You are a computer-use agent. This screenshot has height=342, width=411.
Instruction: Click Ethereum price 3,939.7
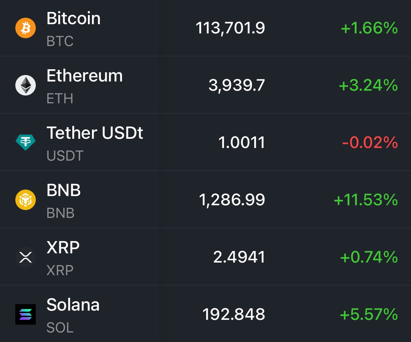(x=237, y=85)
